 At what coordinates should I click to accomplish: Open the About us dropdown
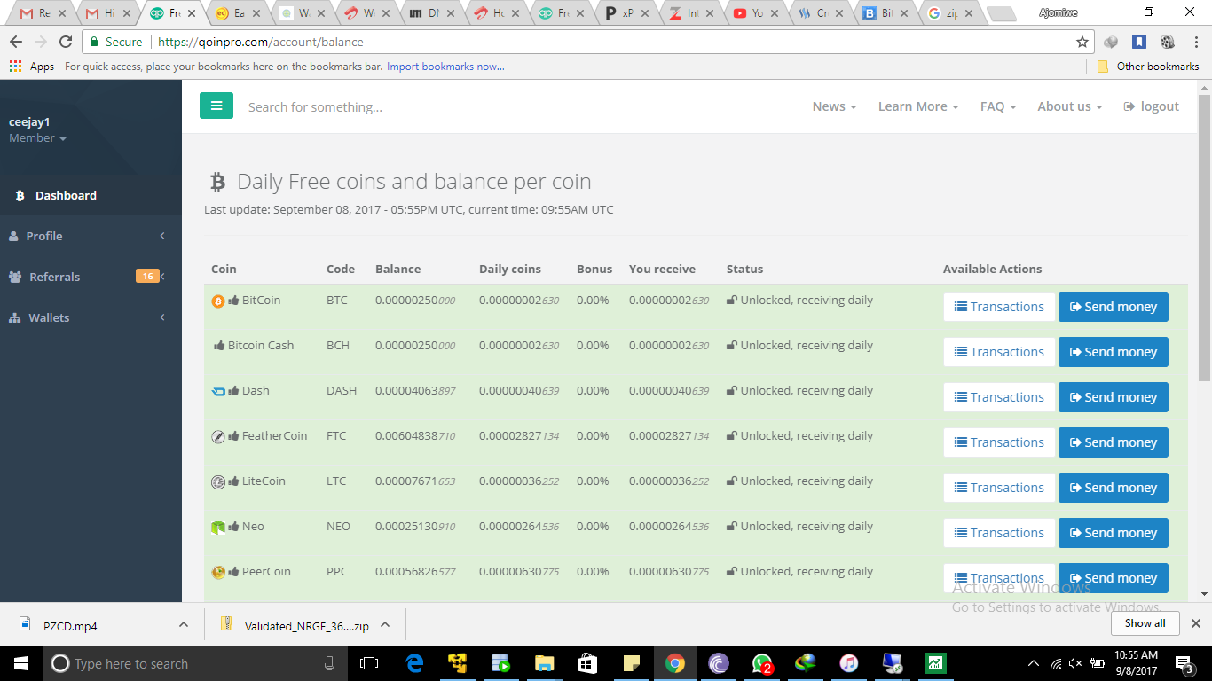1070,106
